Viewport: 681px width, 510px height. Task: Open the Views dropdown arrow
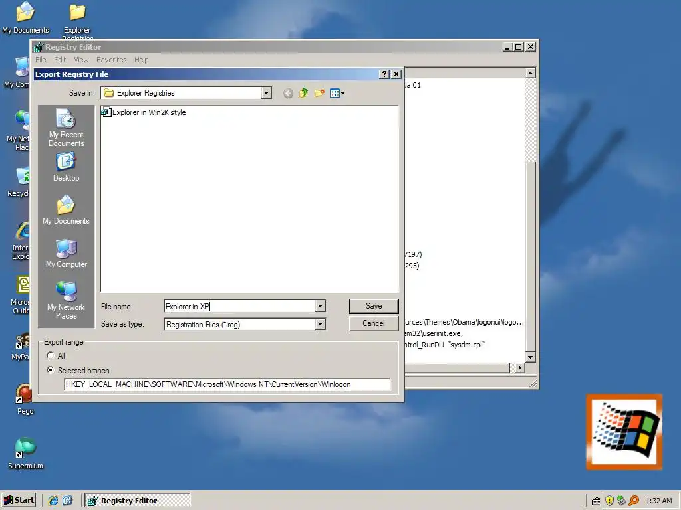342,93
